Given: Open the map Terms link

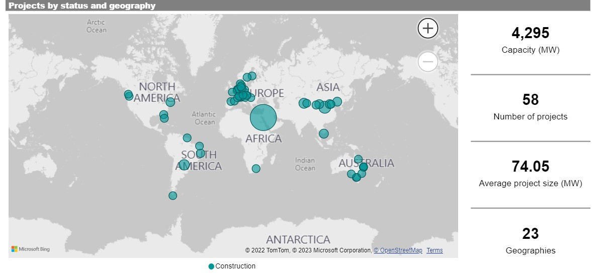Looking at the screenshot, I should click(435, 250).
